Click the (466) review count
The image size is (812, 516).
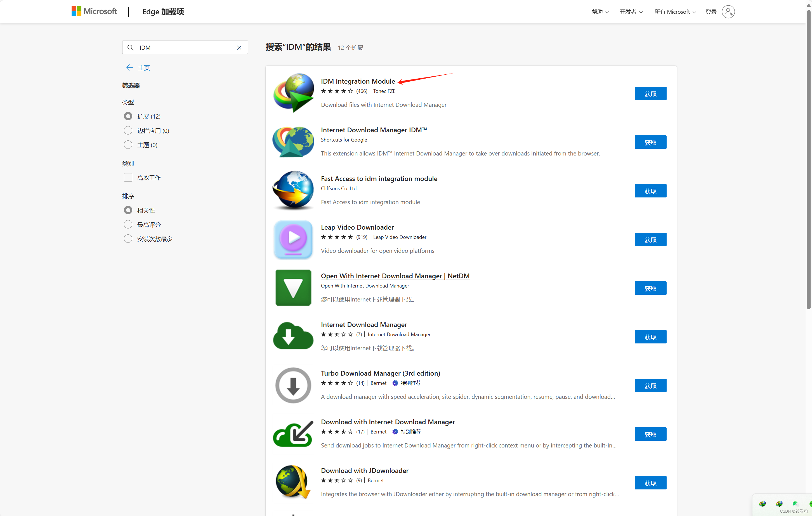coord(362,91)
